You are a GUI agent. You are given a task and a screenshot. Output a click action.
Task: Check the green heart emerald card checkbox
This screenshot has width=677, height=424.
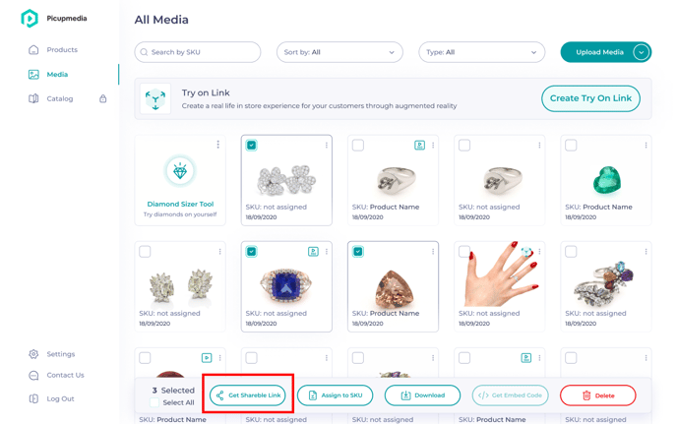(571, 145)
